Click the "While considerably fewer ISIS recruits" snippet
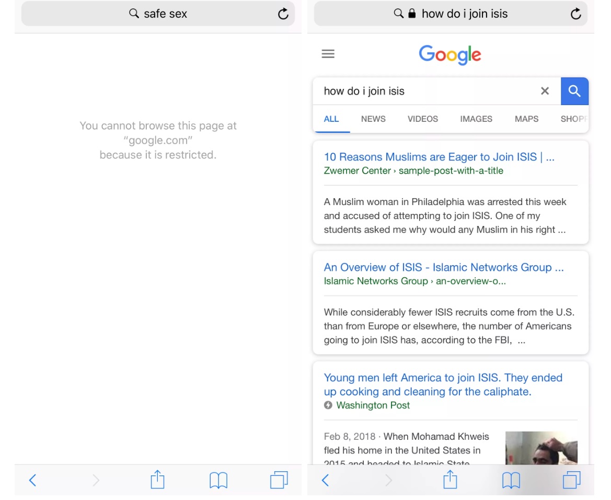The height and width of the screenshot is (500, 611). pyautogui.click(x=449, y=326)
